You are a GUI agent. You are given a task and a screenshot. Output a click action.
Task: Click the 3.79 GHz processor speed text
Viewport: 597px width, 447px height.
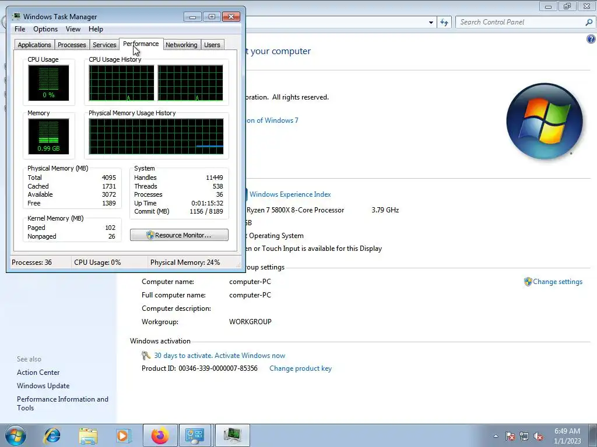click(x=385, y=210)
